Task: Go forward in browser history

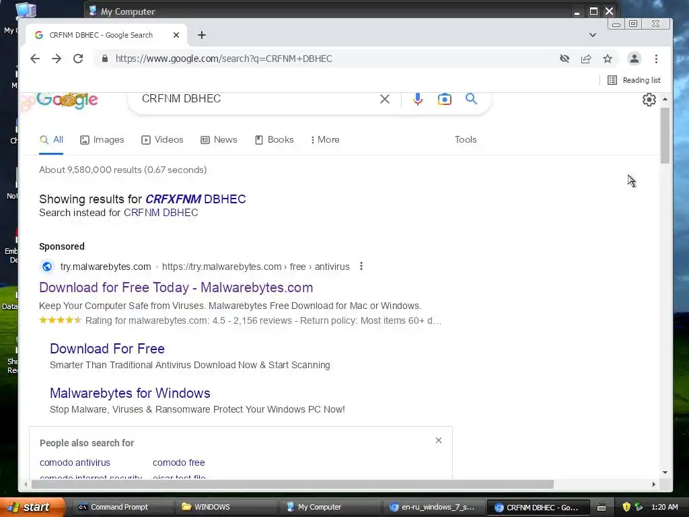Action: (x=57, y=59)
